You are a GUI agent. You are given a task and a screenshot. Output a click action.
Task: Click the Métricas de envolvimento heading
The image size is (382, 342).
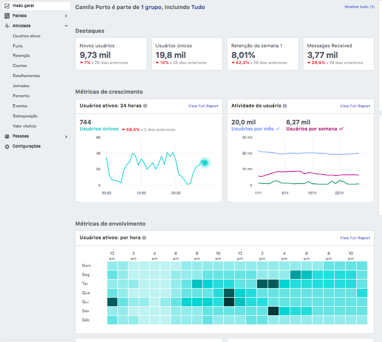(x=110, y=224)
